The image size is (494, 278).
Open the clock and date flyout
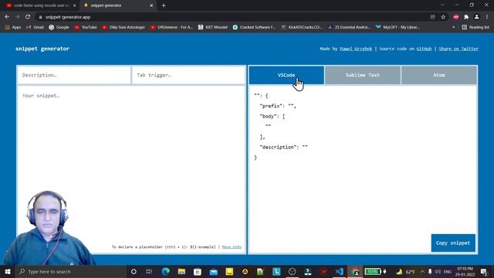(x=465, y=271)
